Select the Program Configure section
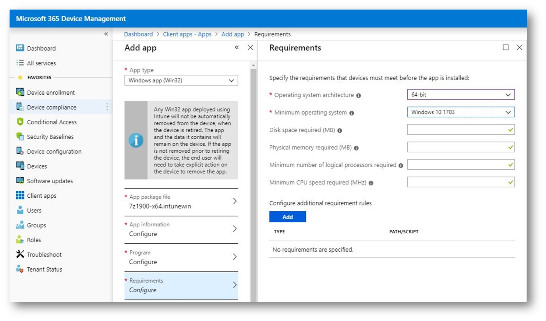Viewport: 546px width, 321px height. click(181, 257)
